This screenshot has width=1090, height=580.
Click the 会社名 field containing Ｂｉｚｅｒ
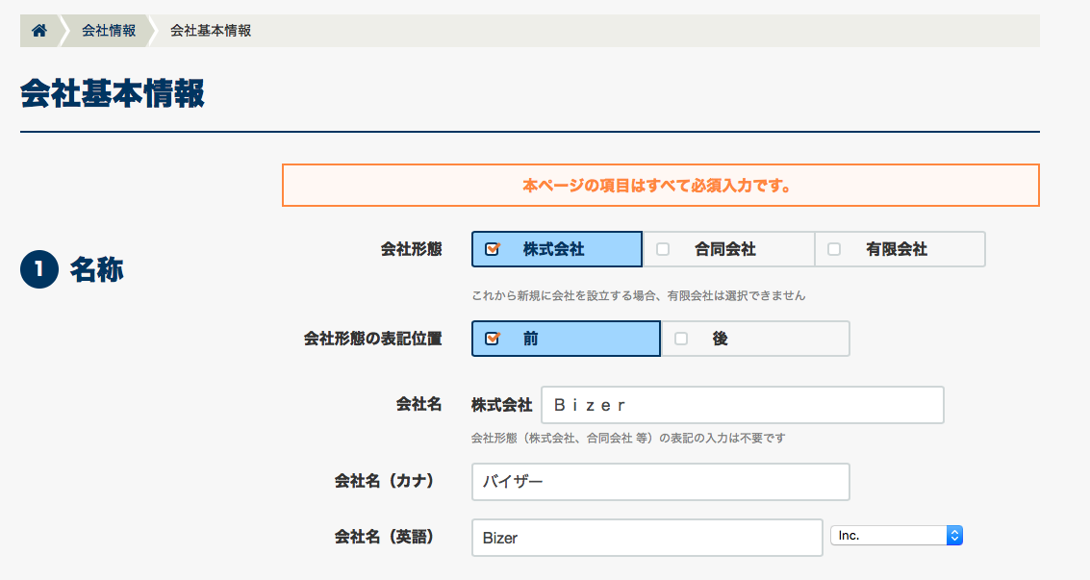pos(742,405)
